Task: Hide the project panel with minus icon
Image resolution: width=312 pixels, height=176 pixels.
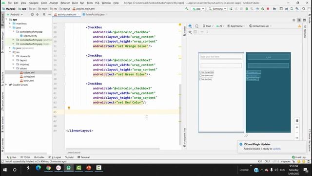Action: (49, 14)
